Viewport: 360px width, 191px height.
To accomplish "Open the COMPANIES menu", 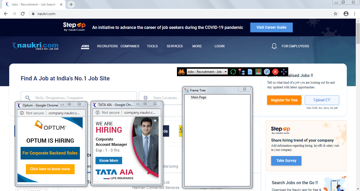I will (130, 46).
